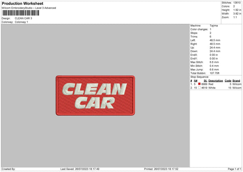The width and height of the screenshot is (243, 172).
Task: Click the Width value 3.82 in
Action: 237,14
